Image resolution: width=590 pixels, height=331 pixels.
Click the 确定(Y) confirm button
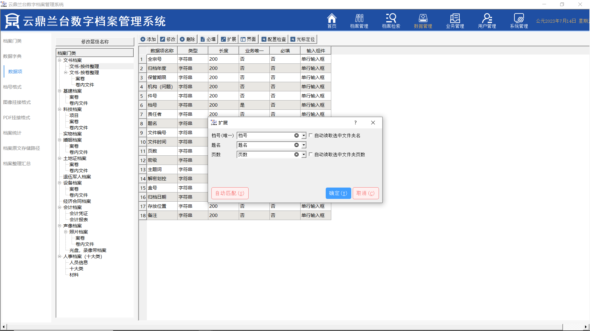338,193
